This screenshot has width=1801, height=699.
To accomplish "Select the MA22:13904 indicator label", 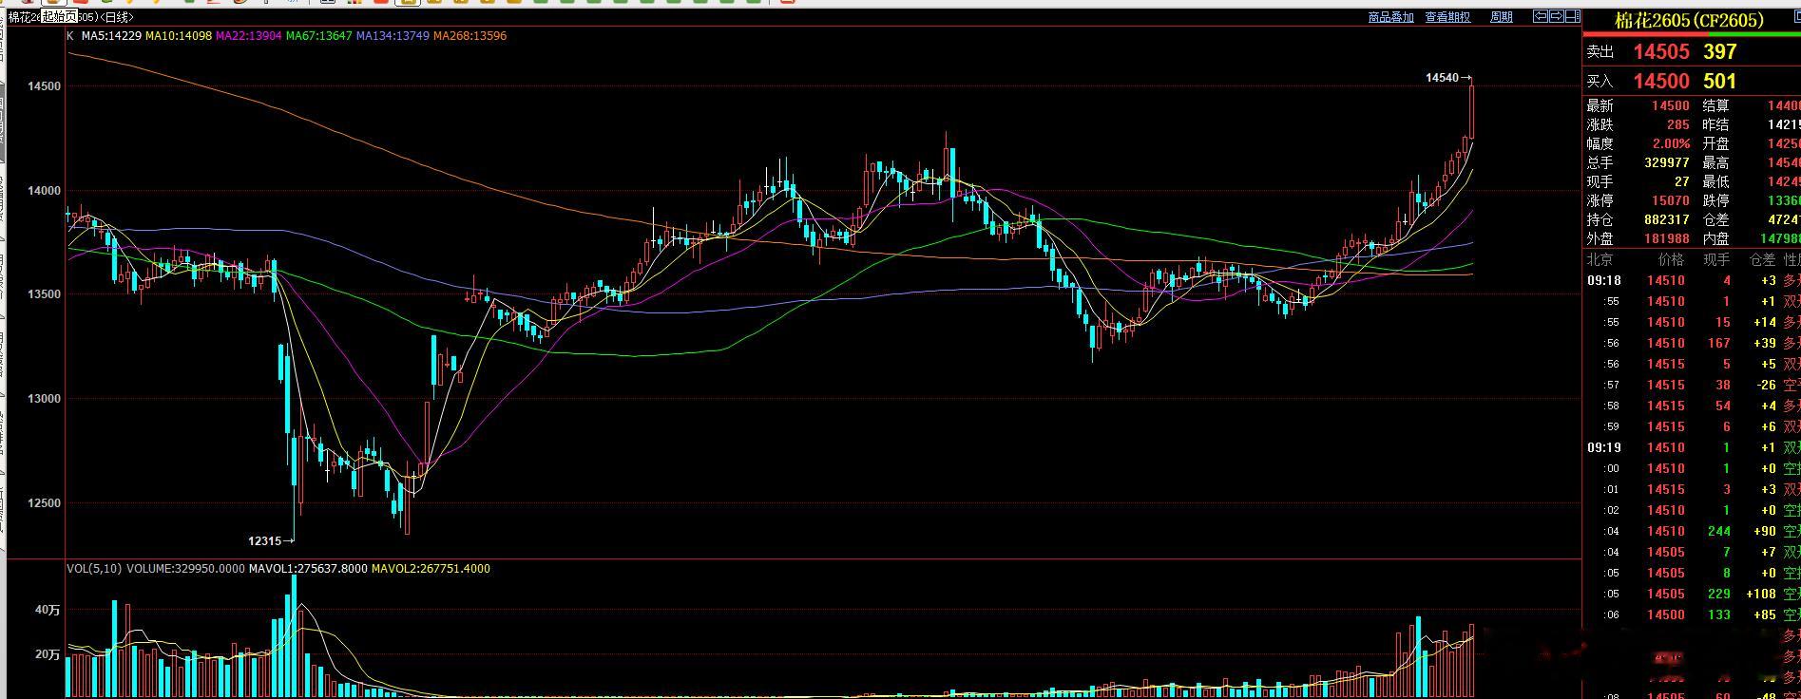I will pos(248,36).
